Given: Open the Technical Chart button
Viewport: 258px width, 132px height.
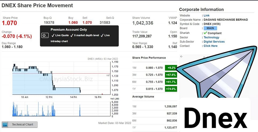Looking at the screenshot, I should pyautogui.click(x=20, y=124).
